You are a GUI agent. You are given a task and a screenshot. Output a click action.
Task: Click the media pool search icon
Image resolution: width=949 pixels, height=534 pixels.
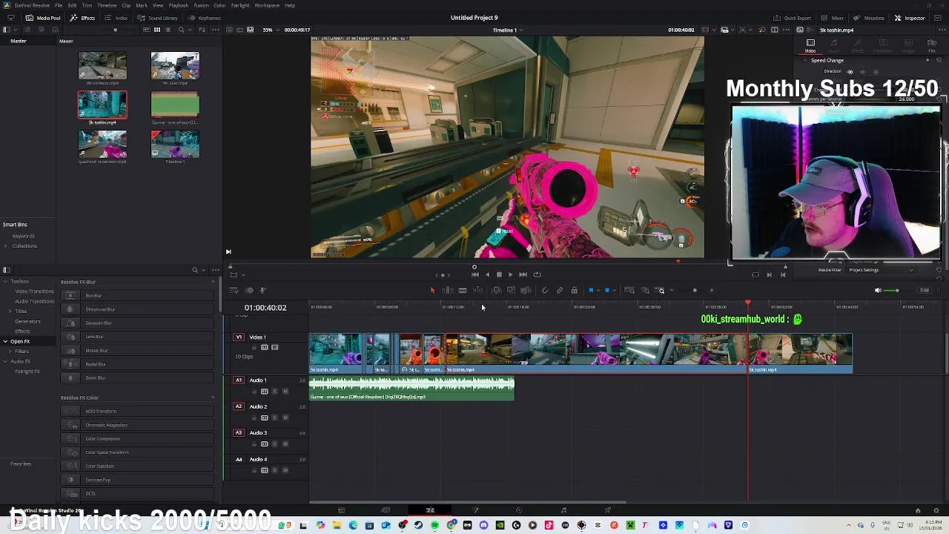click(x=181, y=30)
